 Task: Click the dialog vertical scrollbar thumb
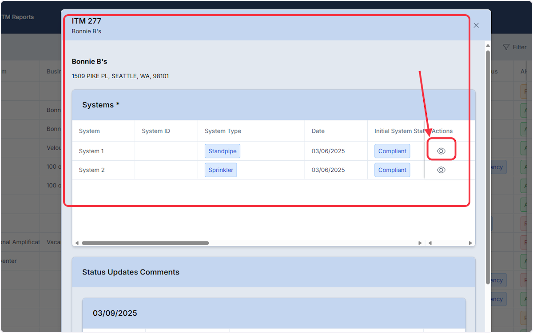point(488,167)
